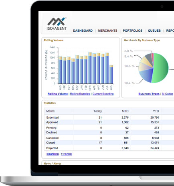Select the Declined row label
Screen dimensions: 174x186
(52, 132)
